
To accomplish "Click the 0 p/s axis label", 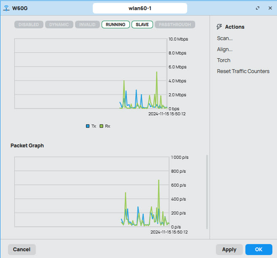I will coord(176,227).
